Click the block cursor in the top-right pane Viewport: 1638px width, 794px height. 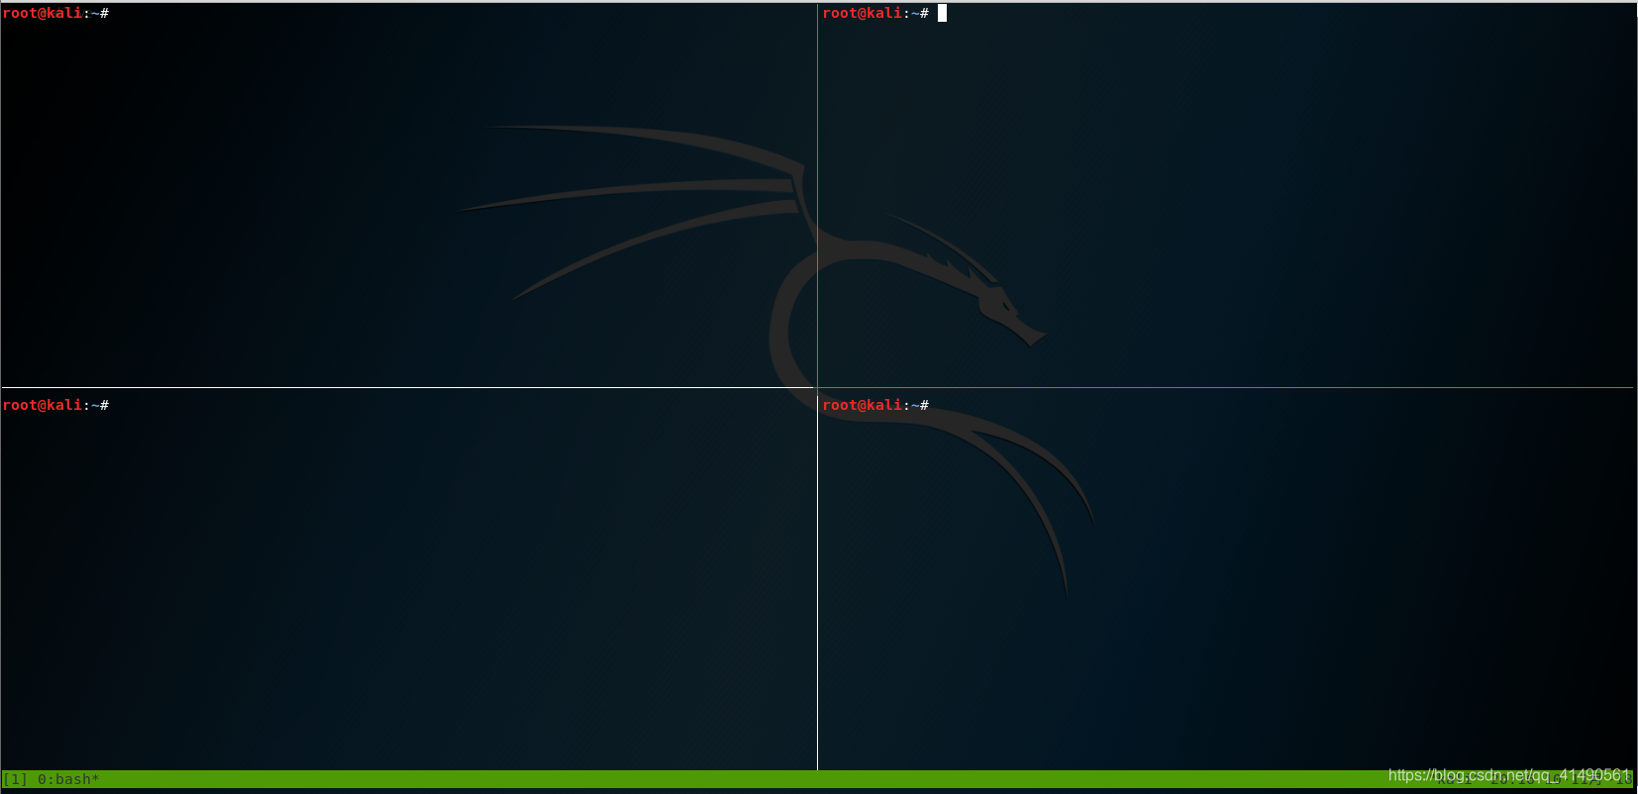(x=942, y=13)
